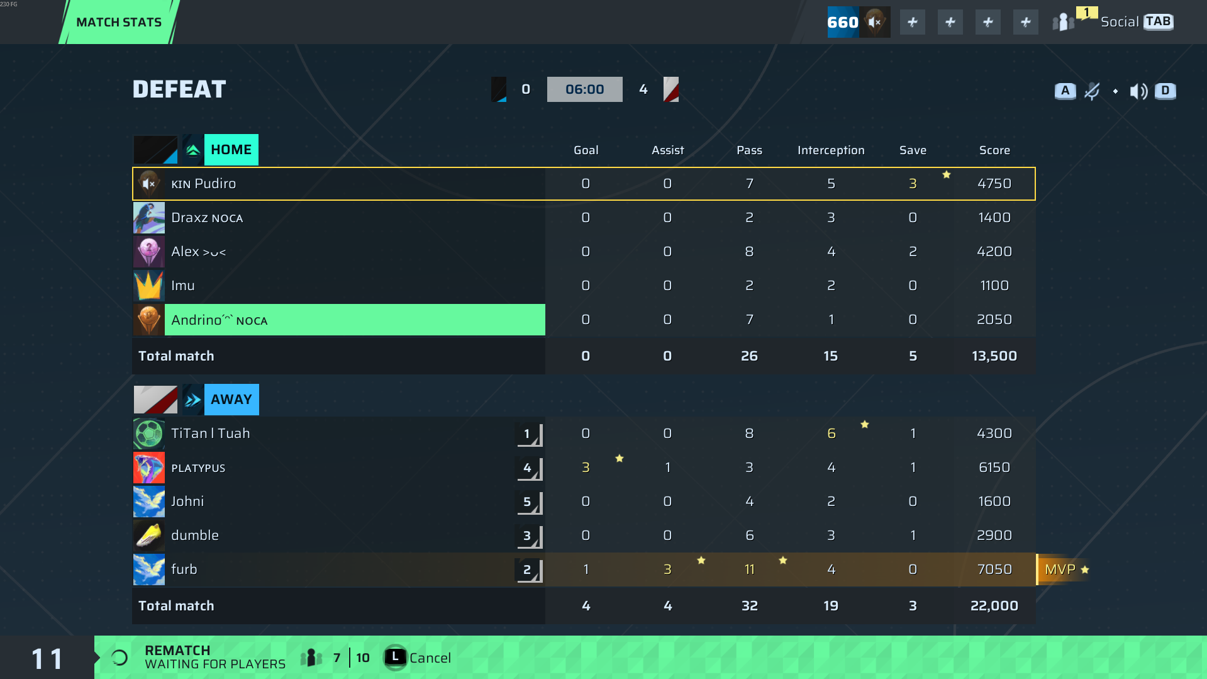The image size is (1207, 679).
Task: Invite player in second empty party slot
Action: point(950,23)
